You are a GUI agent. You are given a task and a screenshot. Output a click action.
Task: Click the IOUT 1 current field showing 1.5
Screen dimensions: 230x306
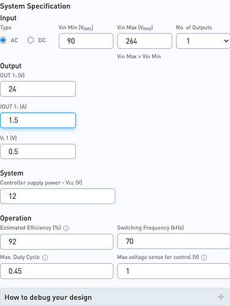pos(38,121)
